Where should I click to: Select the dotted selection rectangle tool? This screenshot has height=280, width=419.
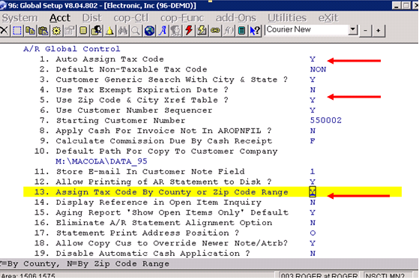pyautogui.click(x=16, y=31)
